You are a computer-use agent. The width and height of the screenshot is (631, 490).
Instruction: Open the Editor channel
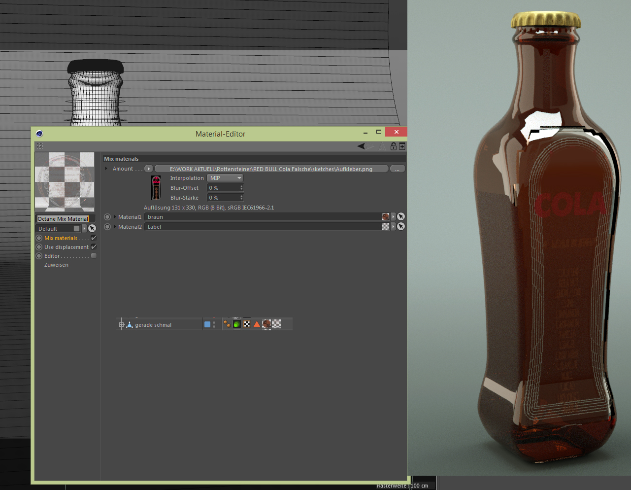(x=52, y=256)
